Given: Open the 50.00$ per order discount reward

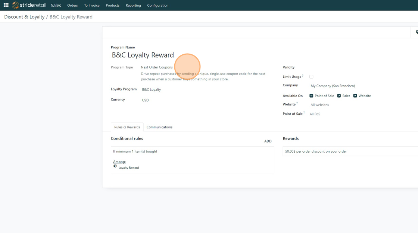Looking at the screenshot, I should click(350, 151).
